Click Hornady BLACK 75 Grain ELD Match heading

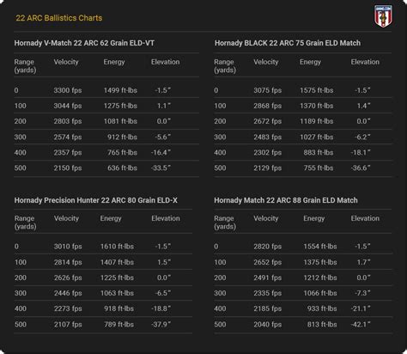pyautogui.click(x=288, y=43)
